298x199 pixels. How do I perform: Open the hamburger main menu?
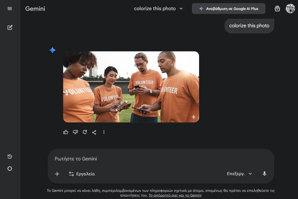coord(10,9)
